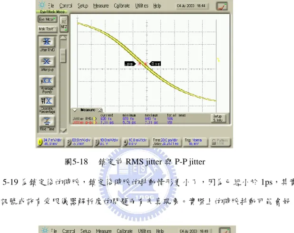Open the Setup & Info button
294x233 pixels.
(217, 118)
